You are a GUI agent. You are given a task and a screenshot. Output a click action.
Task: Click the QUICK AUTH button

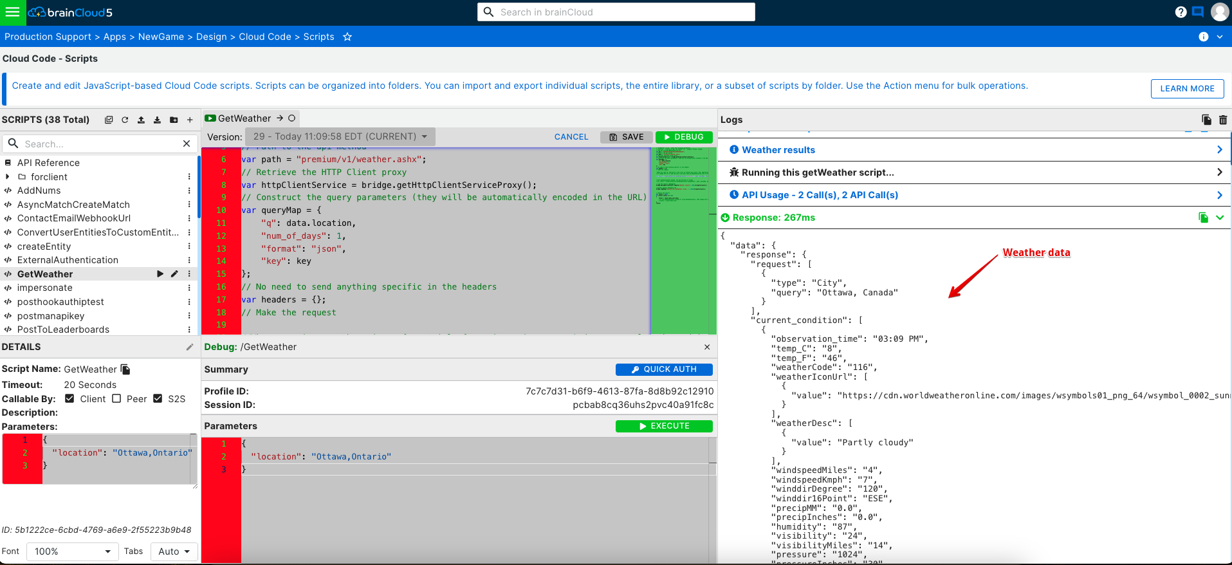(664, 369)
